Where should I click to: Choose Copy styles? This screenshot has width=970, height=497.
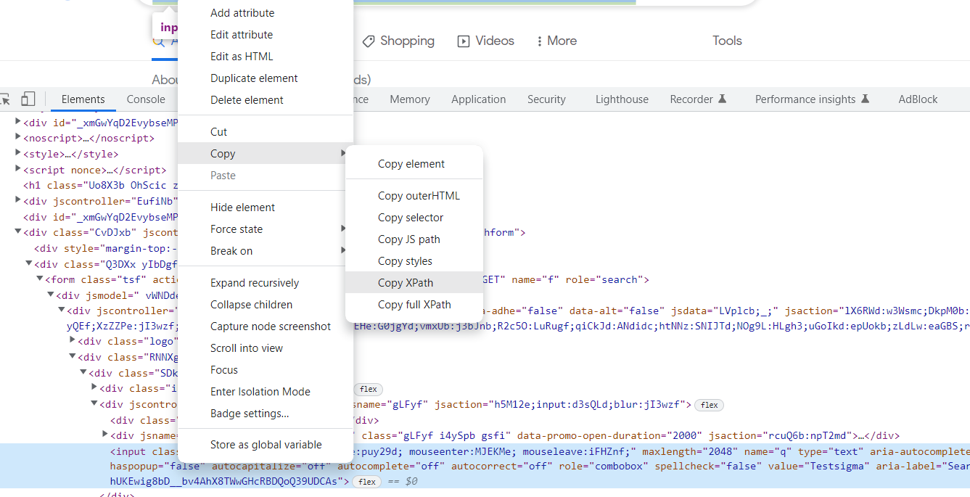click(414, 261)
